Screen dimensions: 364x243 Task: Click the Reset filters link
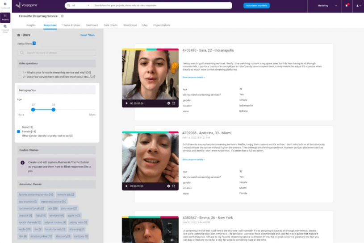click(88, 35)
